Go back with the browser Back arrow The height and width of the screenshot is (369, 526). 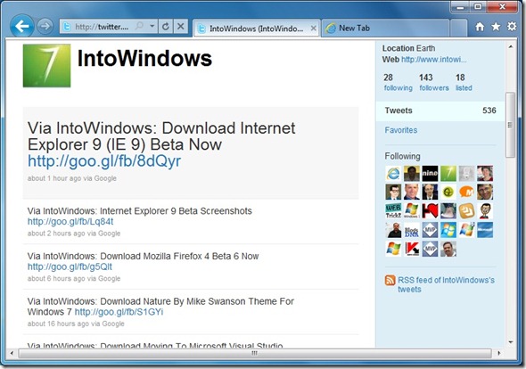point(22,26)
